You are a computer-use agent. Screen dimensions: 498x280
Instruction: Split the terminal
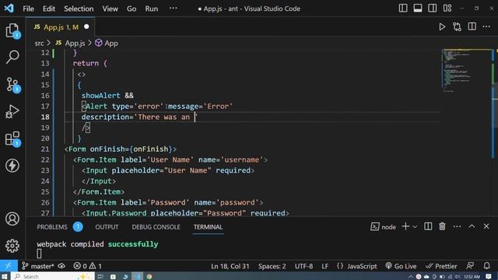coord(428,226)
